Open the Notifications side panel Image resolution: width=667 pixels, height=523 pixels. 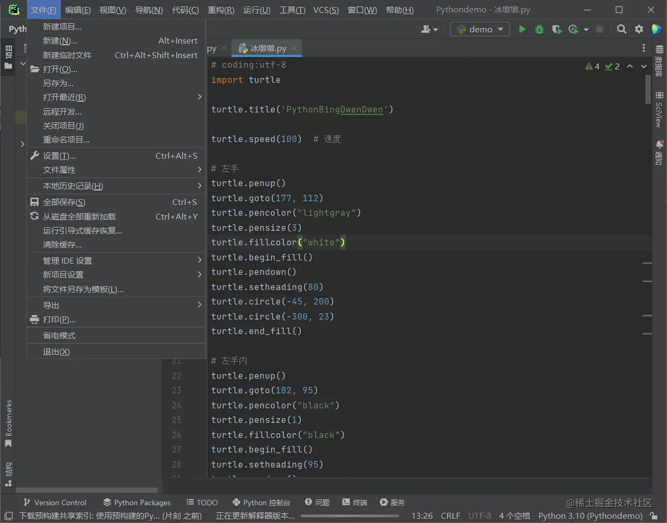(659, 152)
